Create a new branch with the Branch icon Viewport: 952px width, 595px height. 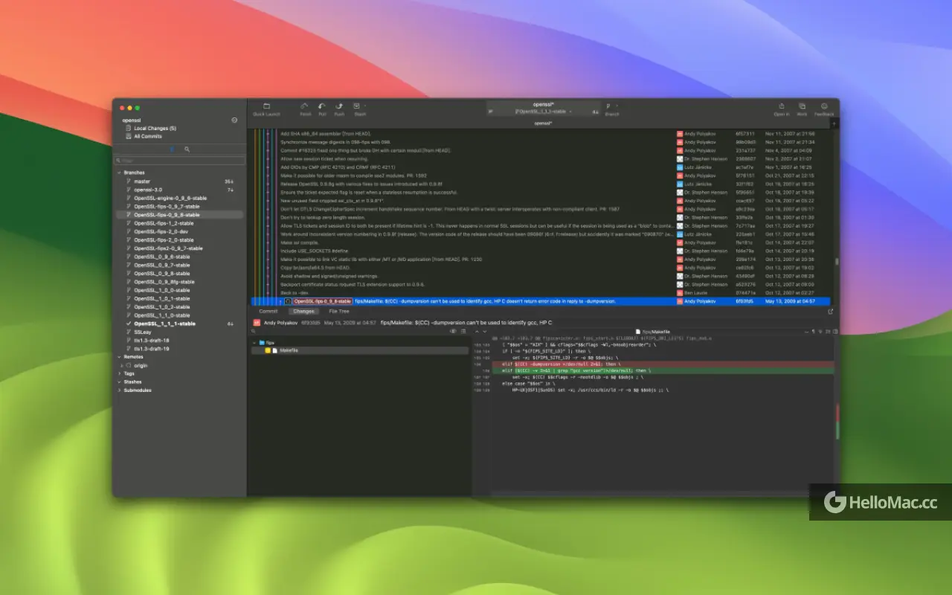click(x=608, y=106)
